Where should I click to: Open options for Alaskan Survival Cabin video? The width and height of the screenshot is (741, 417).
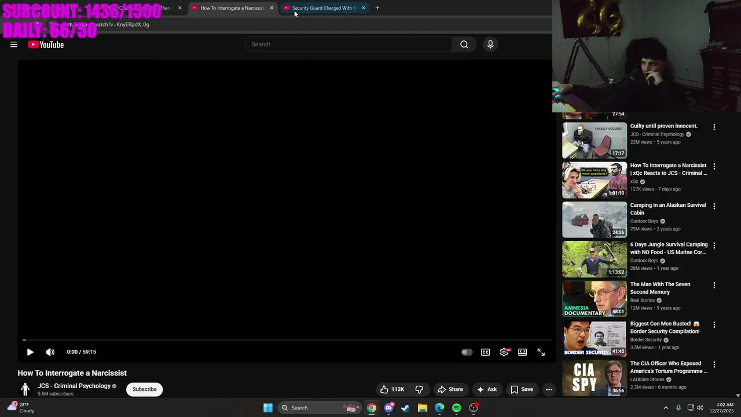click(714, 206)
